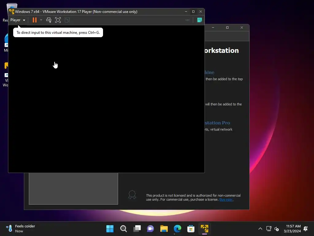The image size is (314, 236).
Task: Click the network status tray icon
Action: [x=269, y=229]
